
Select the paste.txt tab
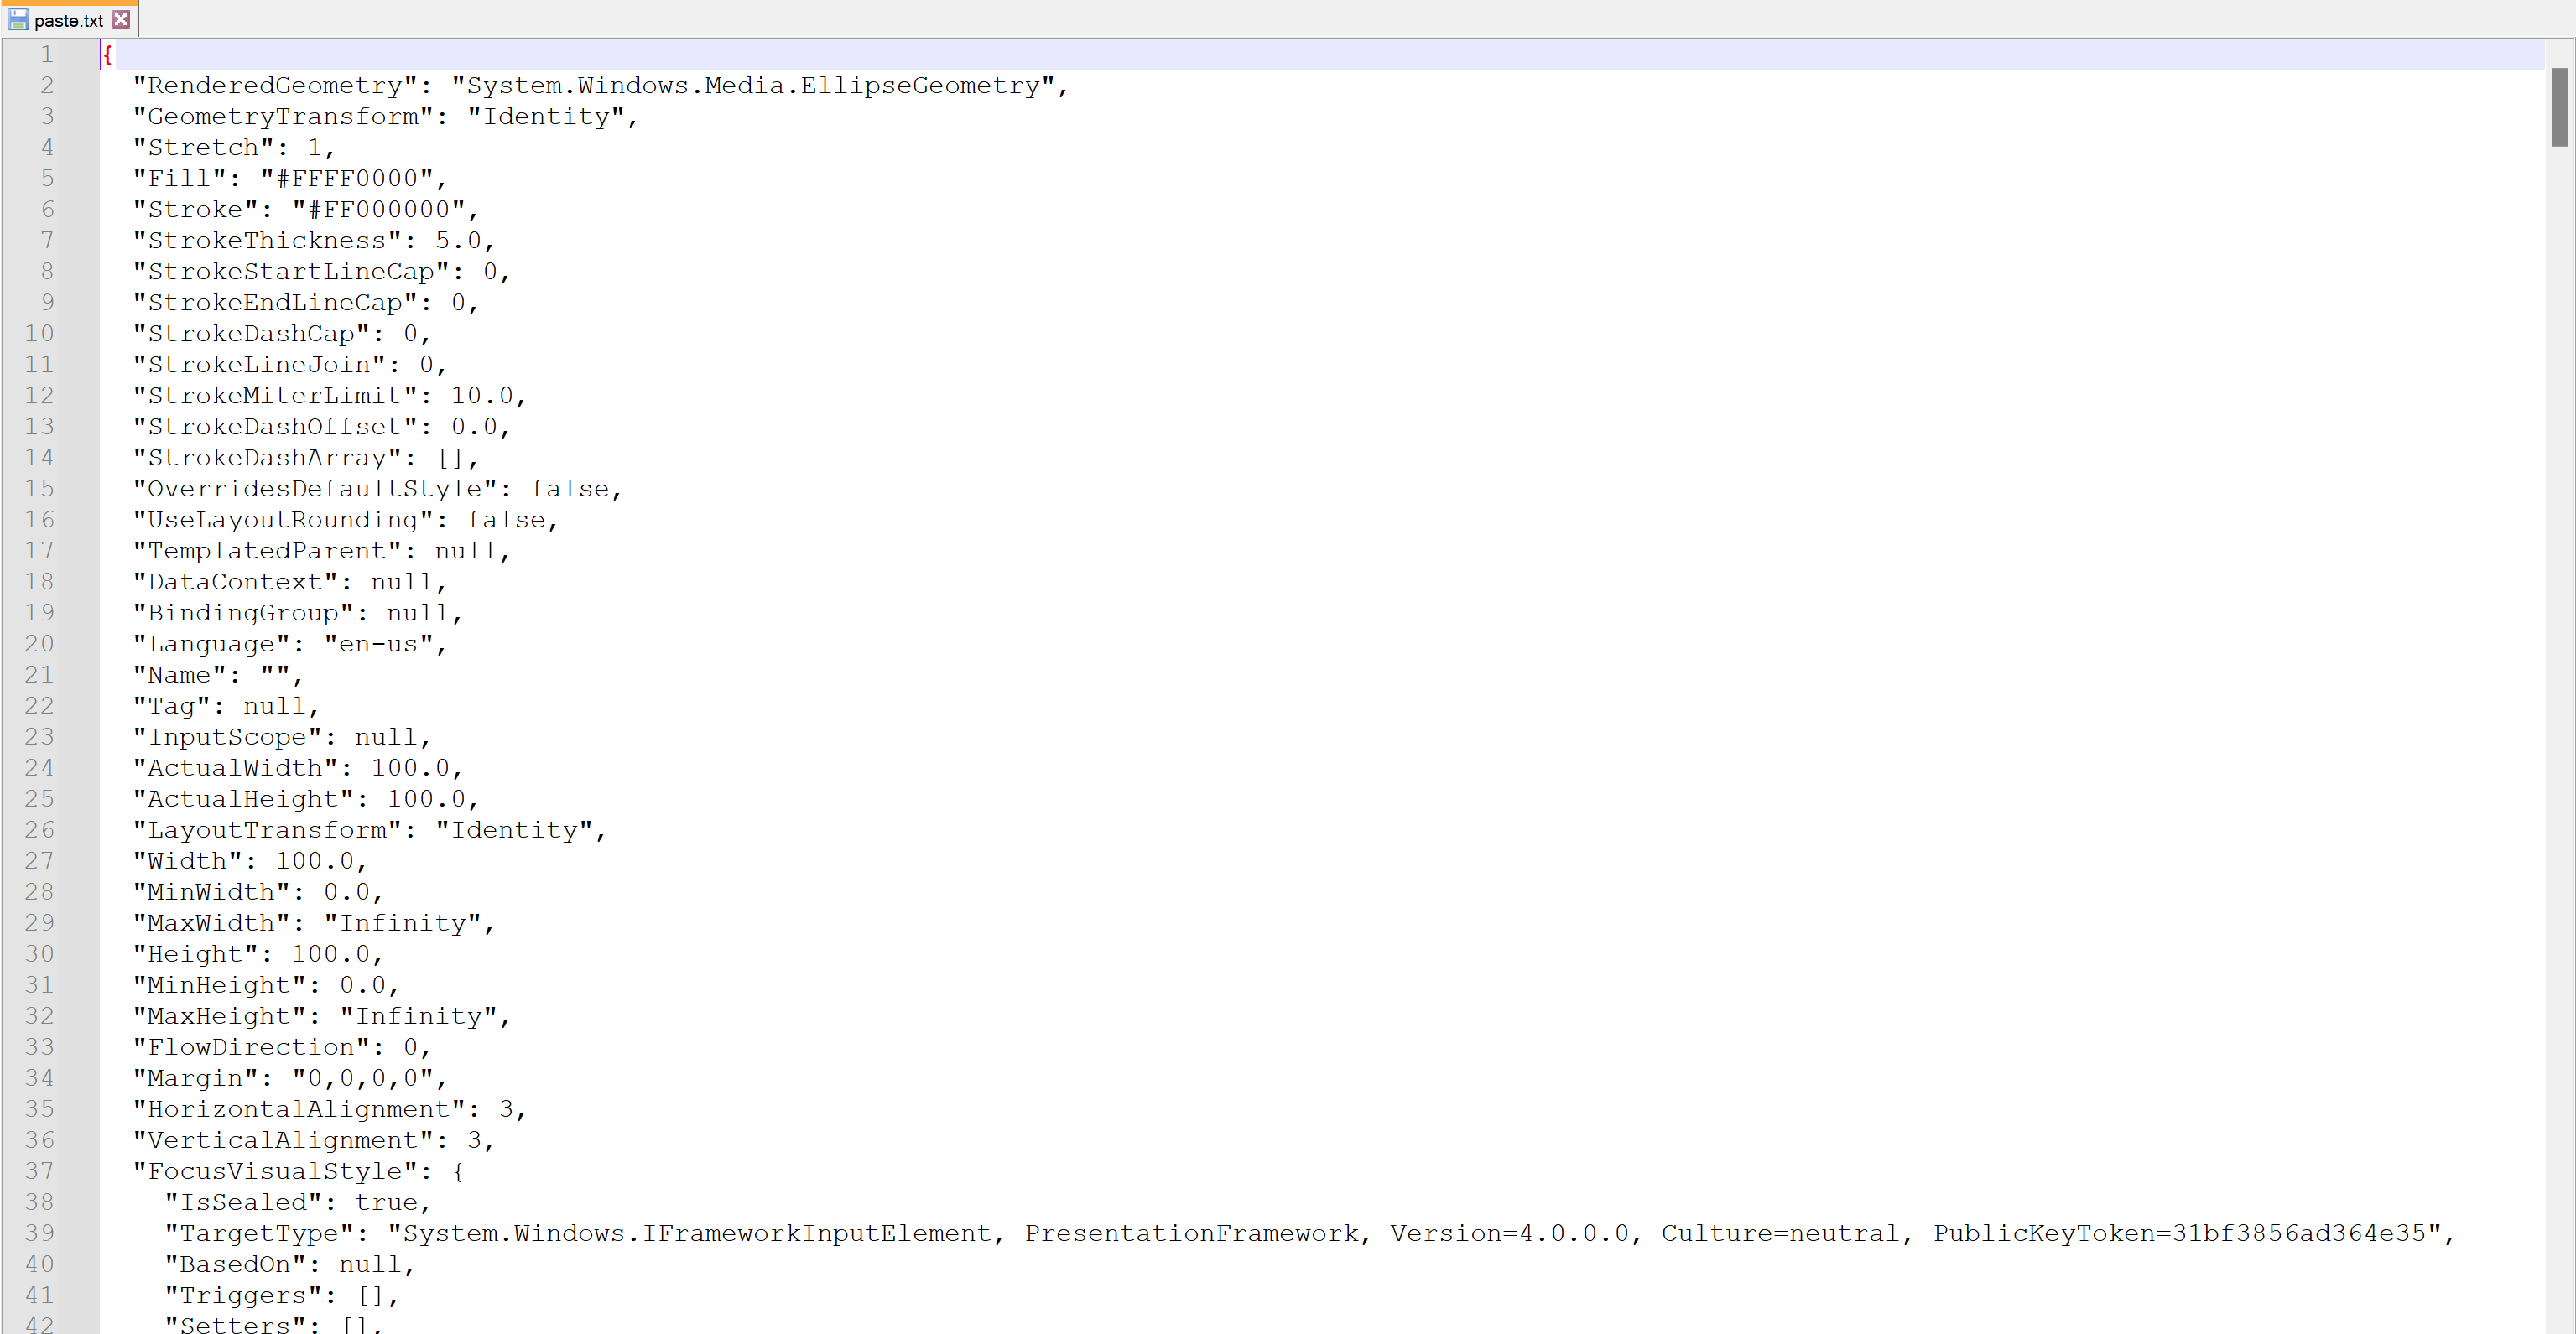(x=68, y=20)
